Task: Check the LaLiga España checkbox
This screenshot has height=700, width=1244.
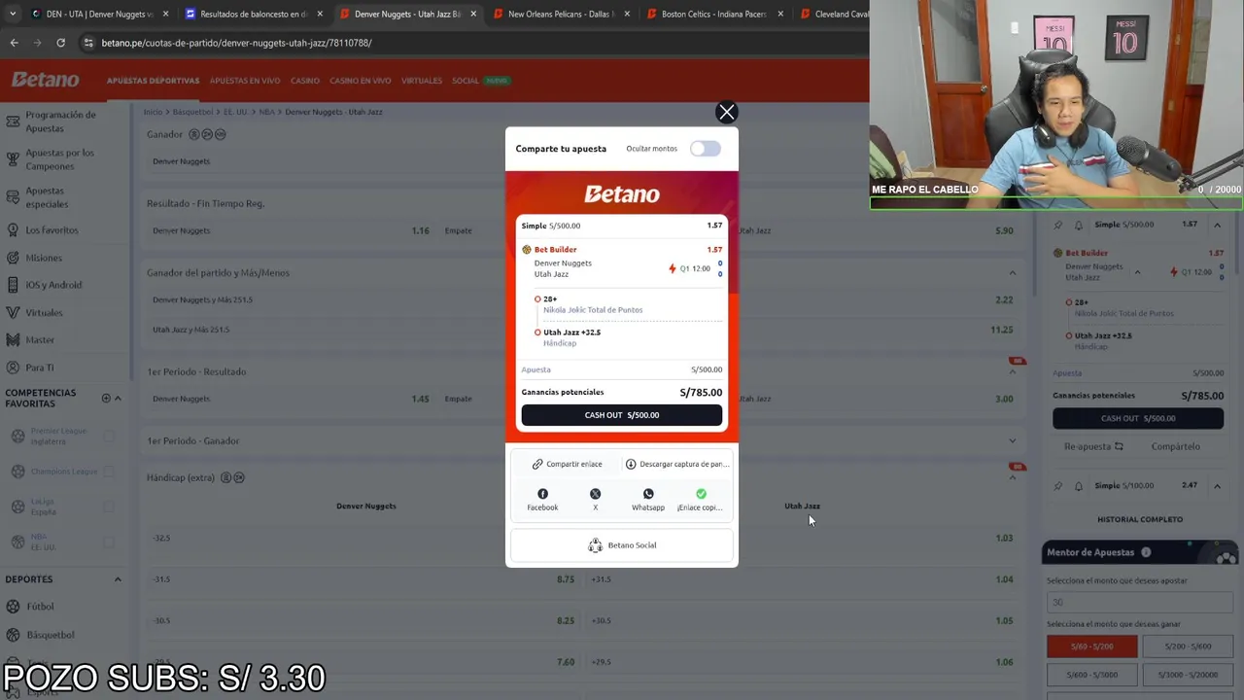Action: tap(109, 507)
